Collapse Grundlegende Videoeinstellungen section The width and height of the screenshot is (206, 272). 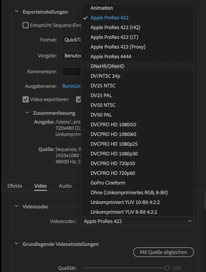click(17, 244)
